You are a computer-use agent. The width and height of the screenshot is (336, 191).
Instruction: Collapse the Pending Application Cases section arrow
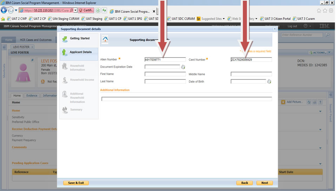320,164
